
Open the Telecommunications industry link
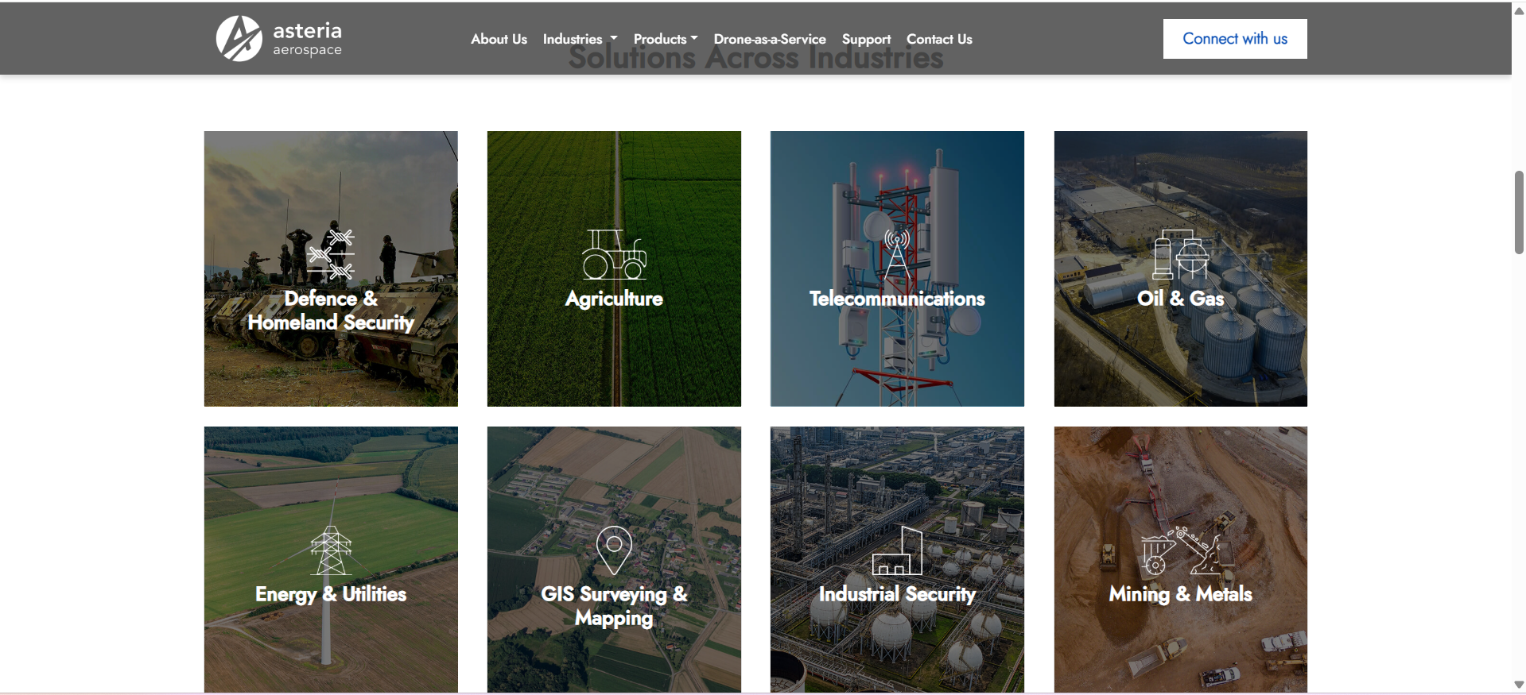click(x=897, y=299)
